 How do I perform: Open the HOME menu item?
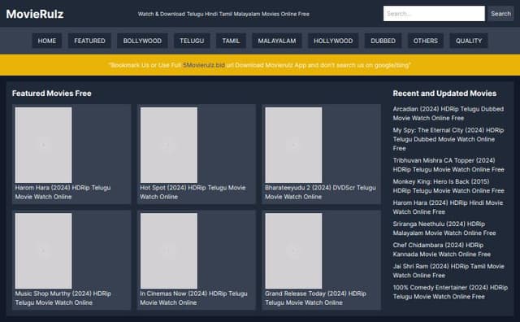pyautogui.click(x=47, y=41)
